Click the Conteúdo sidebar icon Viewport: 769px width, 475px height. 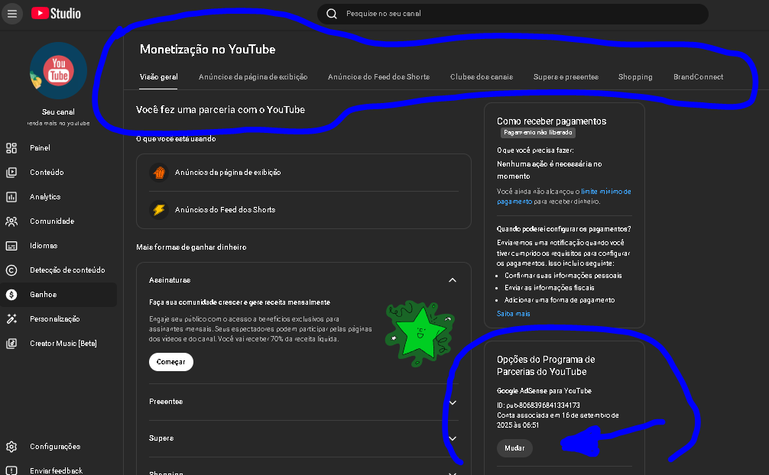pos(11,173)
